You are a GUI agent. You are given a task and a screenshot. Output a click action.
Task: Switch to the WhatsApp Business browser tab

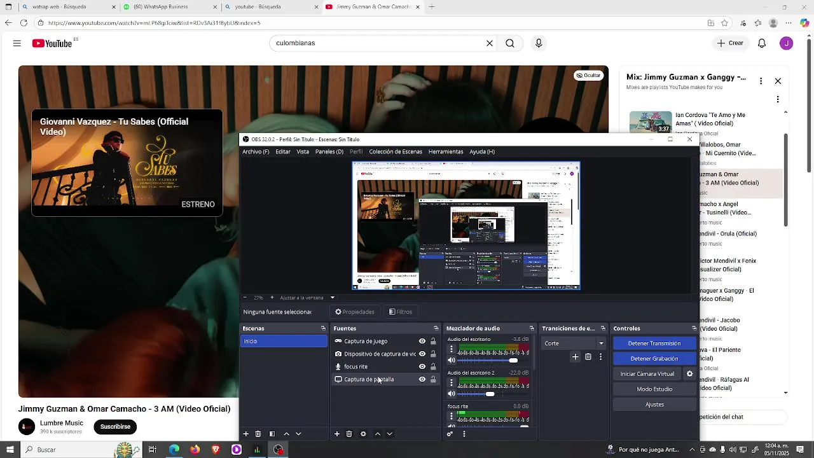tap(169, 7)
